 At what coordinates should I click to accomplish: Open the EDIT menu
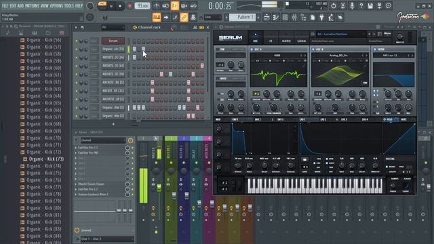pos(13,5)
